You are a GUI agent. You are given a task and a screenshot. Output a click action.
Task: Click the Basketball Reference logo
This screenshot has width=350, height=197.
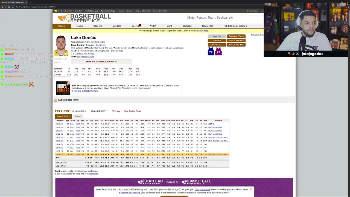click(x=84, y=18)
